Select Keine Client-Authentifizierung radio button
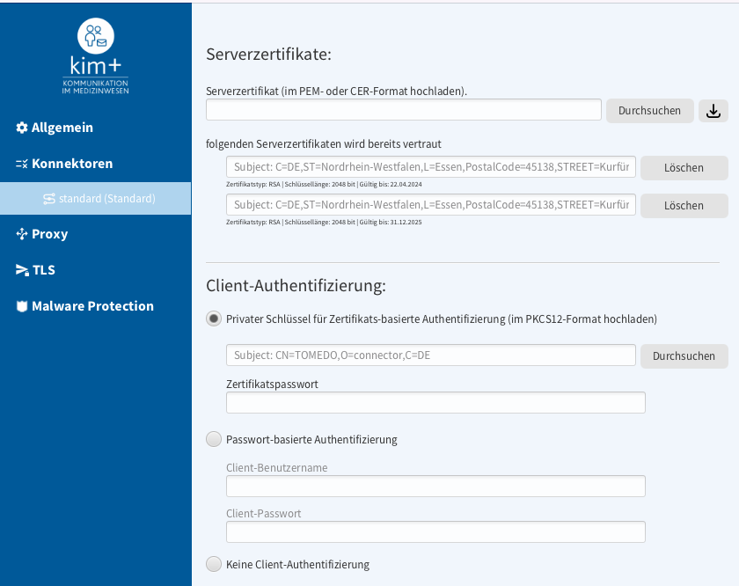 tap(214, 564)
